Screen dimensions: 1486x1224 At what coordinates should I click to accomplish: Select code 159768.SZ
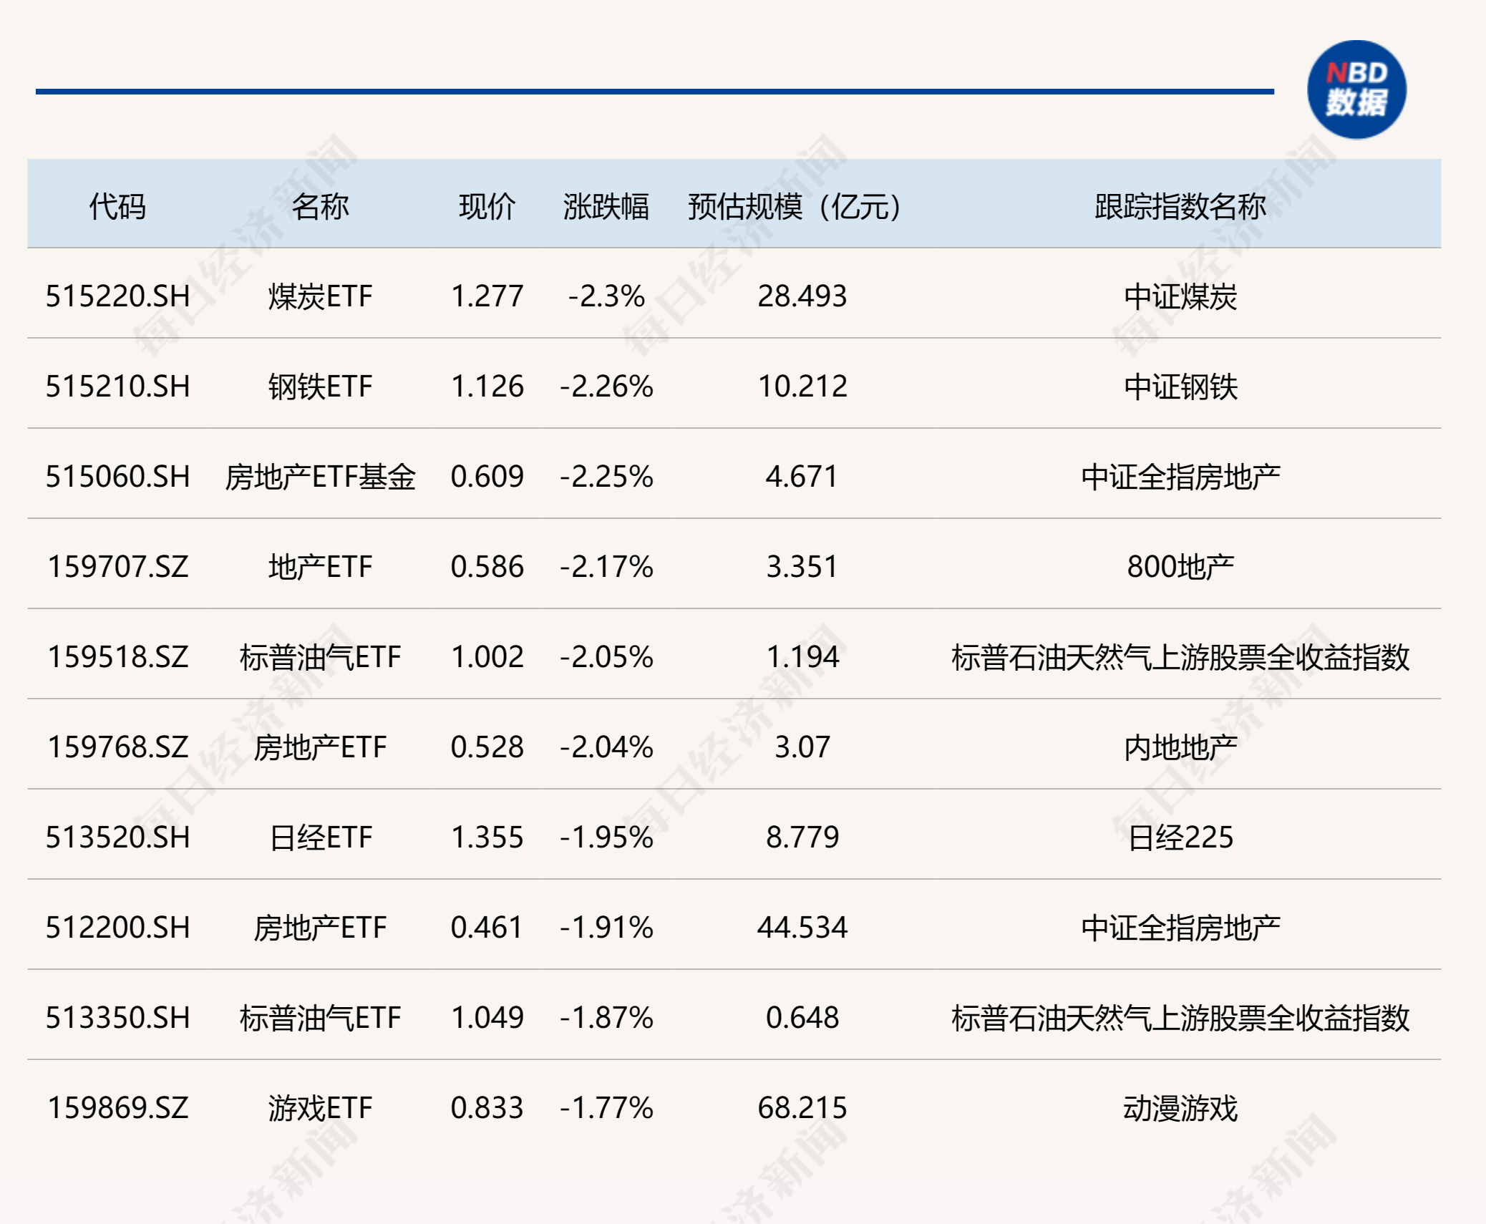(118, 747)
